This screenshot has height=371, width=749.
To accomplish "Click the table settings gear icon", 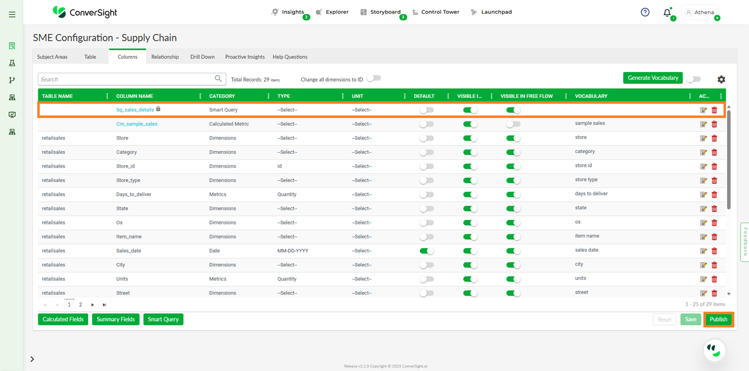I will point(721,79).
